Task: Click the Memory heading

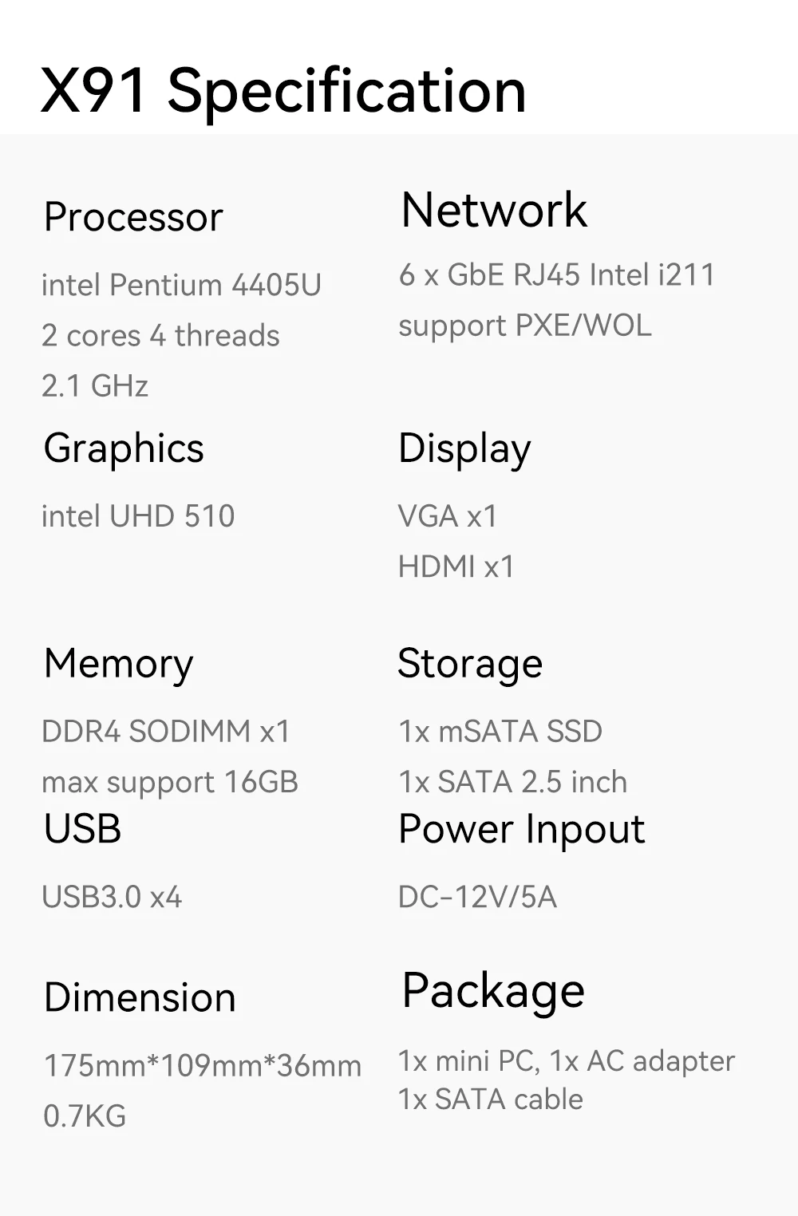Action: (x=118, y=664)
